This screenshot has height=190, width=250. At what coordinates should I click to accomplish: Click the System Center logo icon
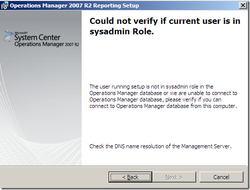coord(8,36)
